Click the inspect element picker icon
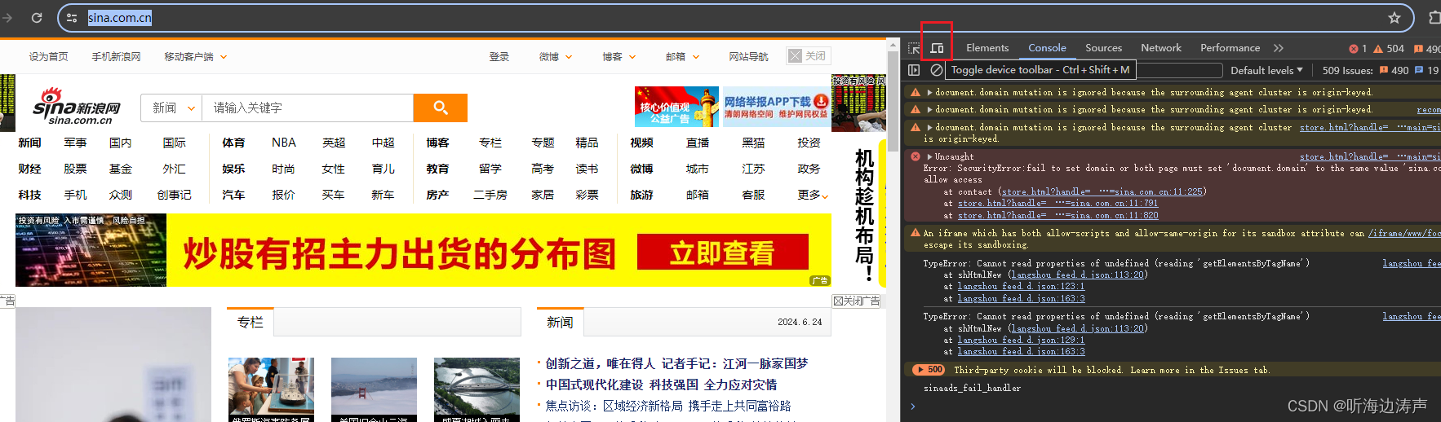The height and width of the screenshot is (422, 1441). pos(914,49)
